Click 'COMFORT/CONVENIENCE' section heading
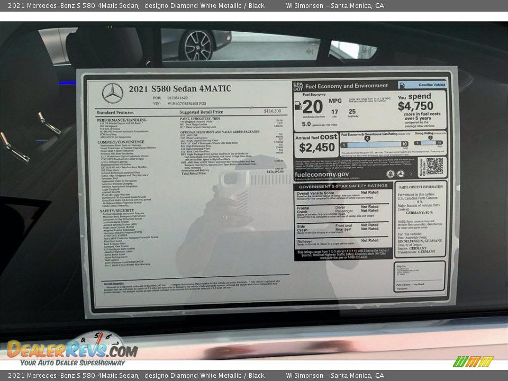 (x=121, y=142)
